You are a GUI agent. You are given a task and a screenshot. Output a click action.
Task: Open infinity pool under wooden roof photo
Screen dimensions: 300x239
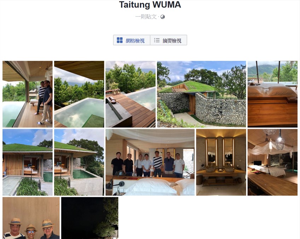point(79,94)
